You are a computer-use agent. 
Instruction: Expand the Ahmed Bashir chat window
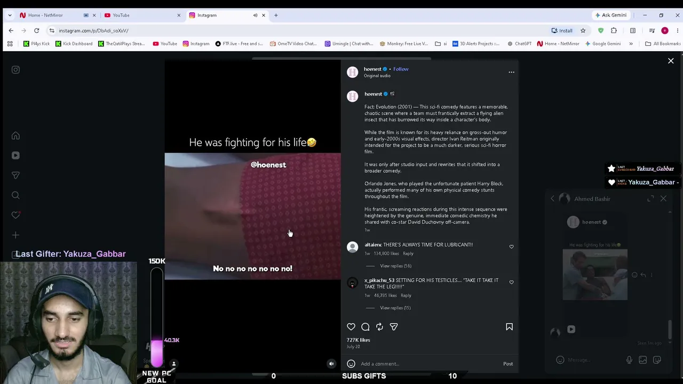pos(650,198)
